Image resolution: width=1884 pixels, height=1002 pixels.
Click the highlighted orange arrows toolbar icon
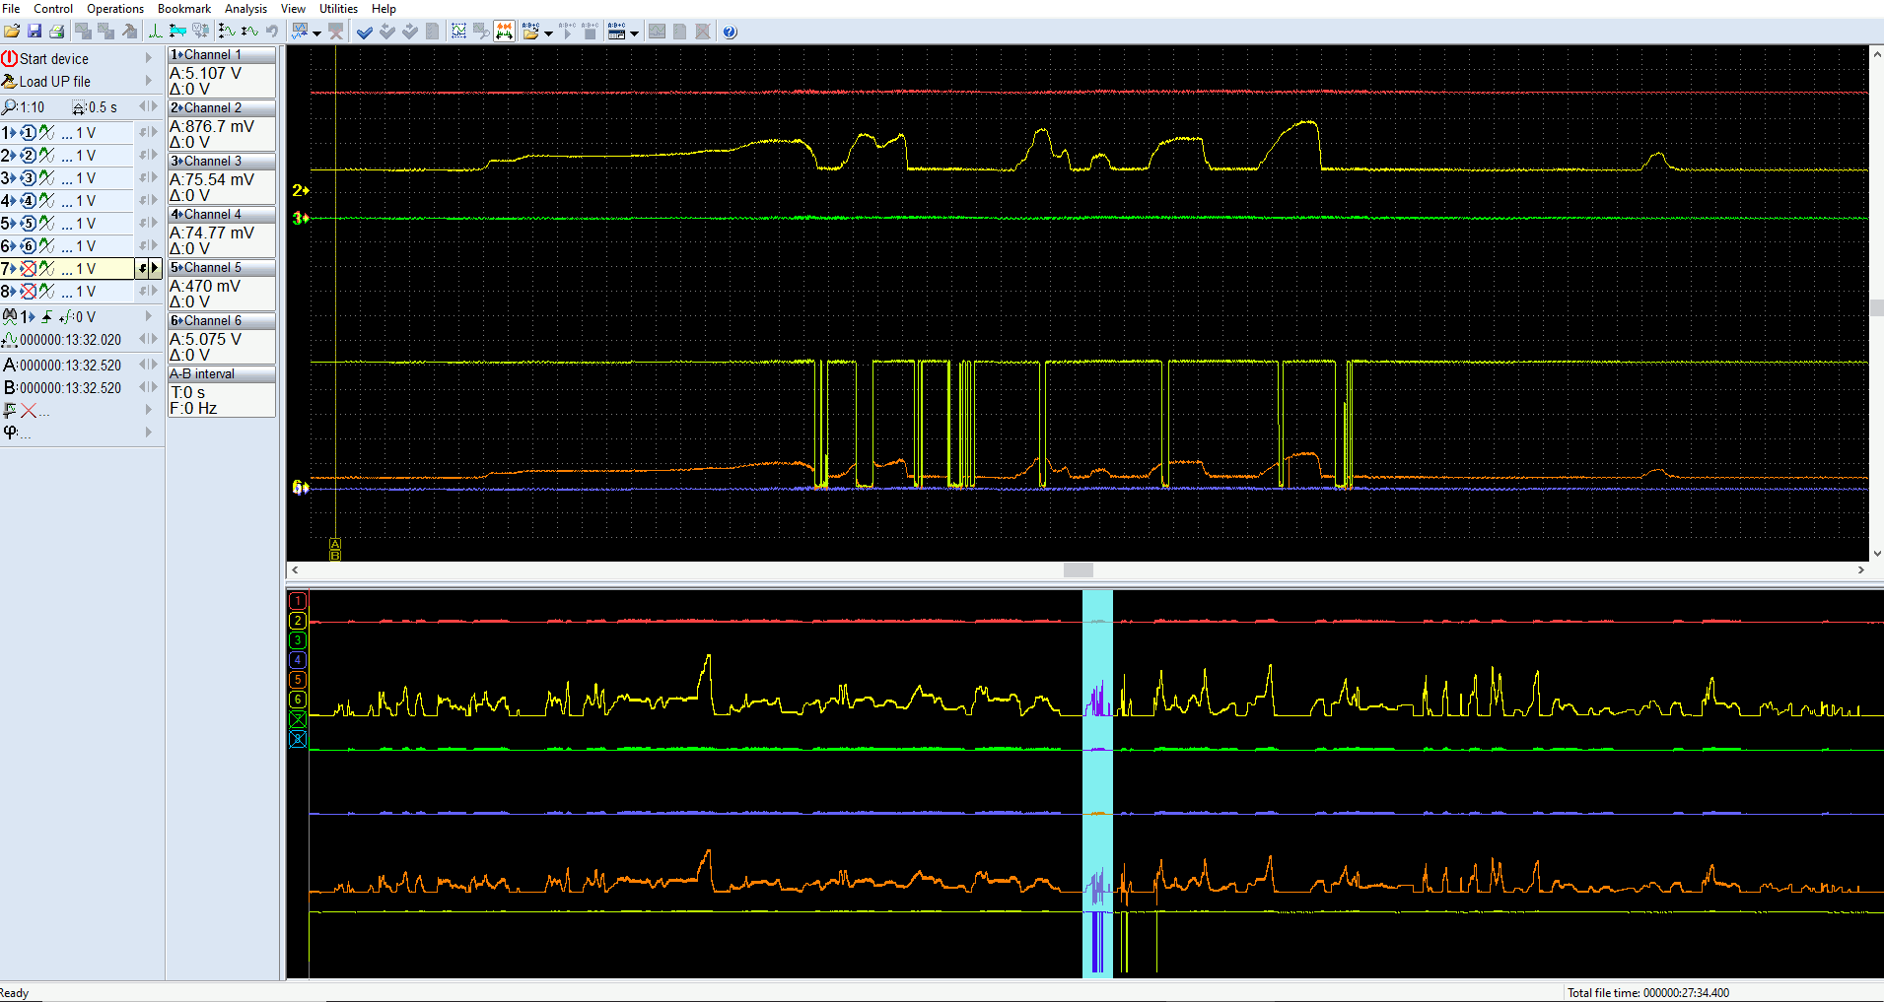(504, 32)
